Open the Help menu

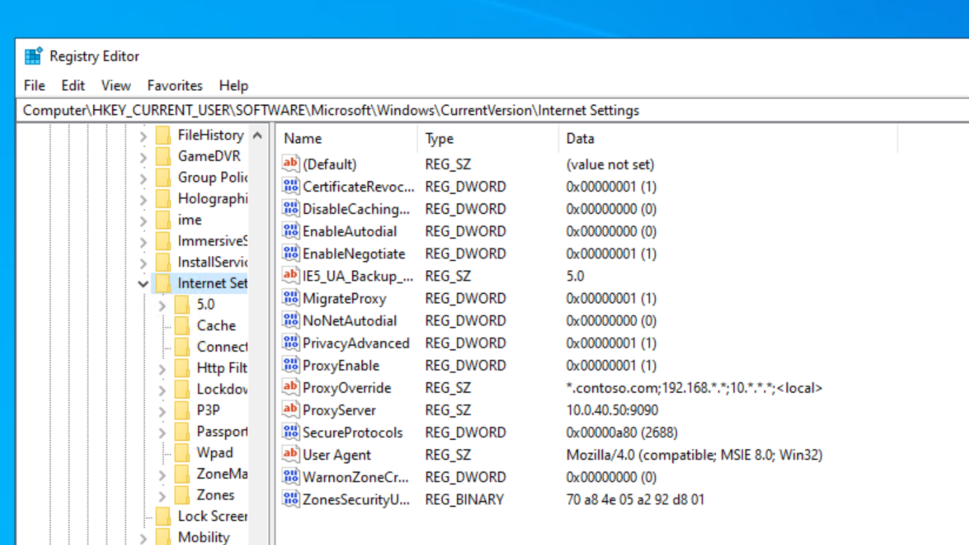click(x=233, y=85)
